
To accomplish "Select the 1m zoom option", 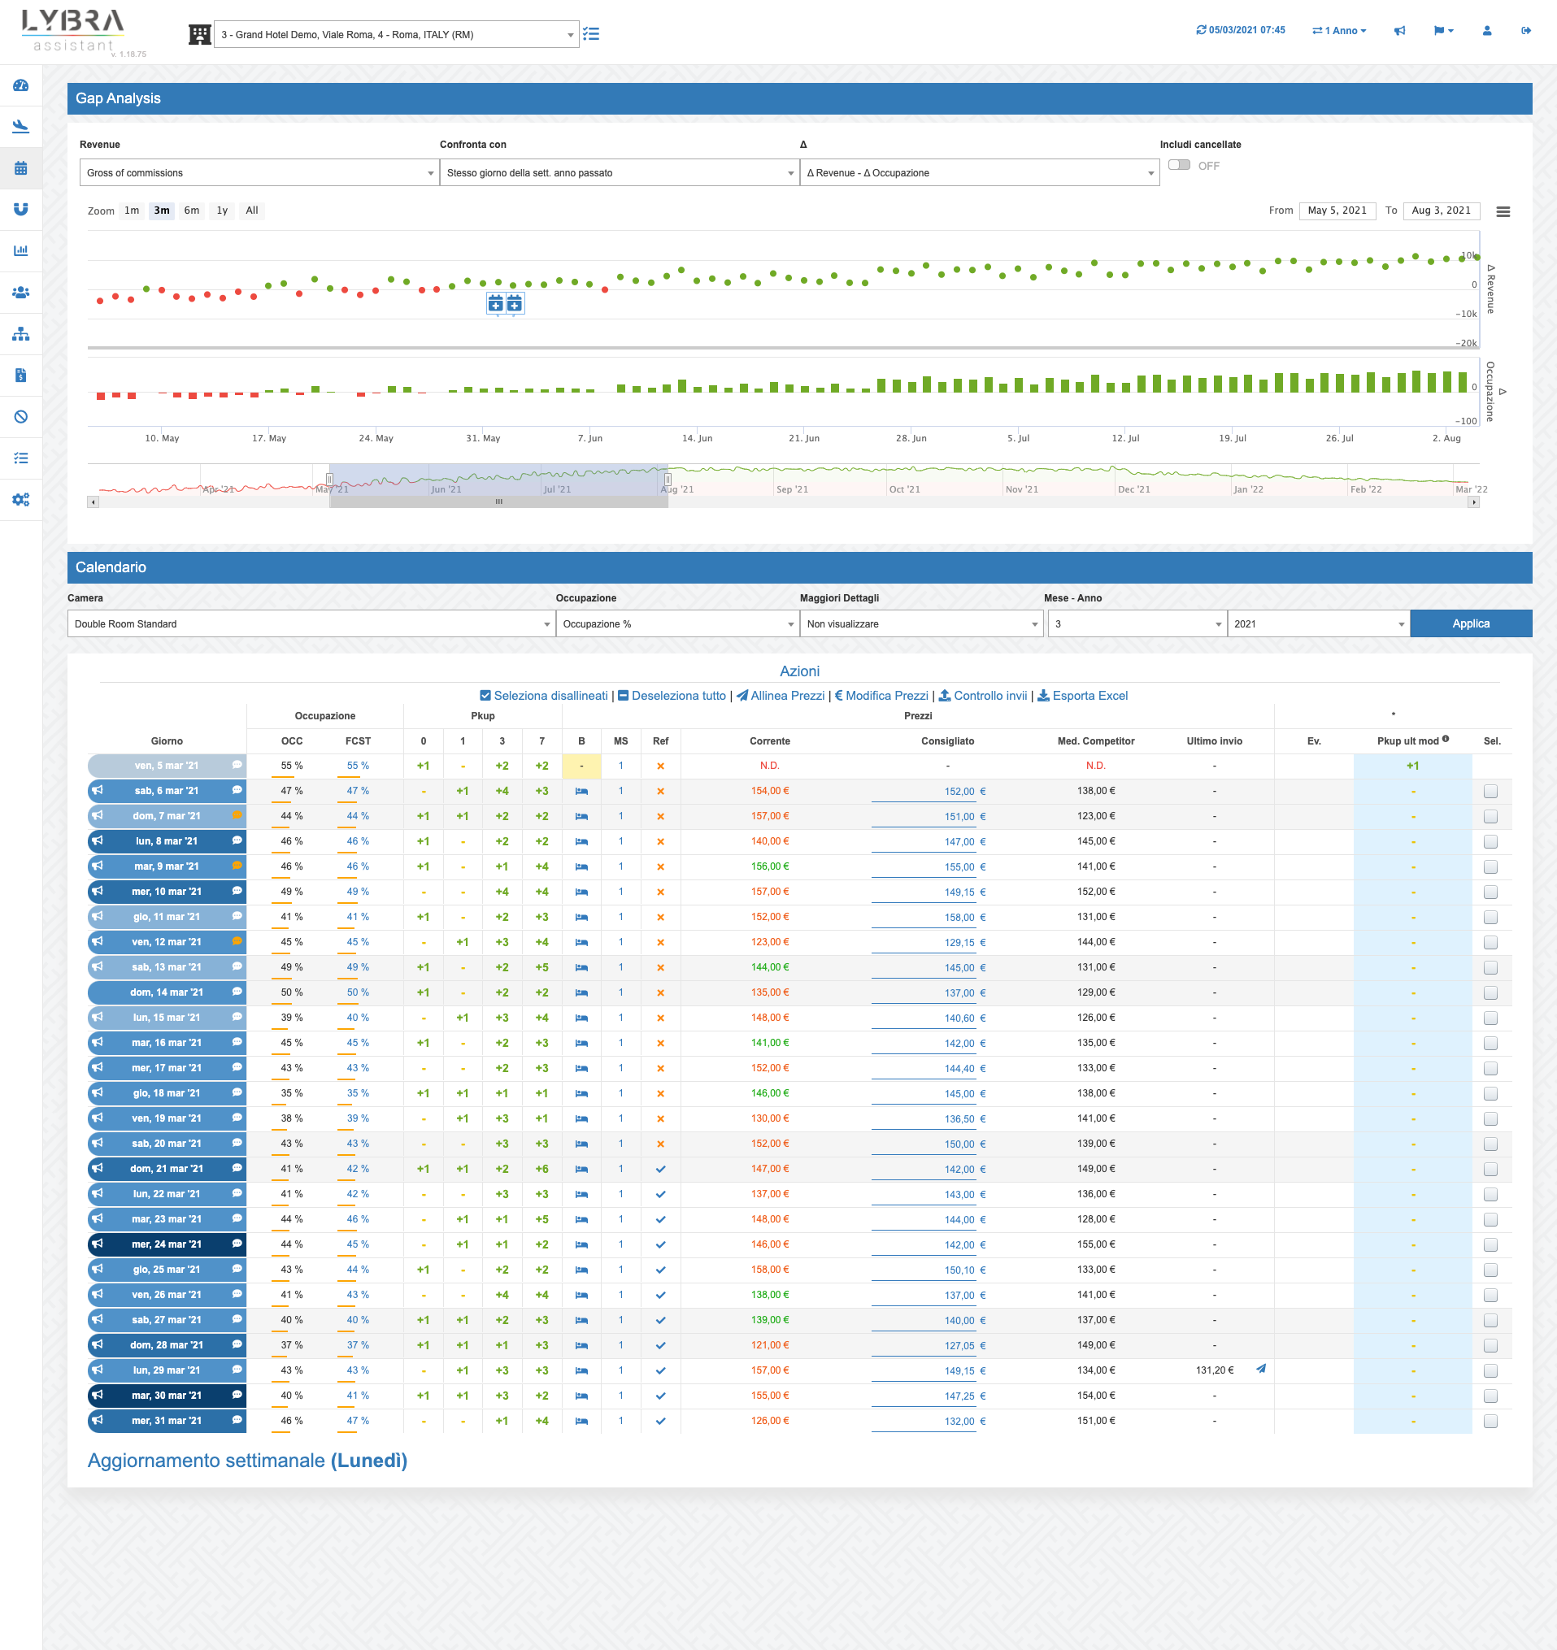I will point(132,211).
